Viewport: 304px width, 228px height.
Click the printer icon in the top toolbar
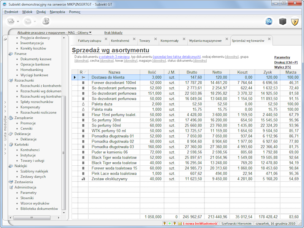[46, 21]
